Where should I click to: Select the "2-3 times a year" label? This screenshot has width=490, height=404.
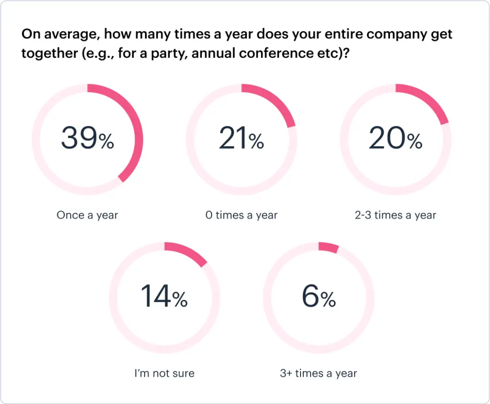pos(395,215)
